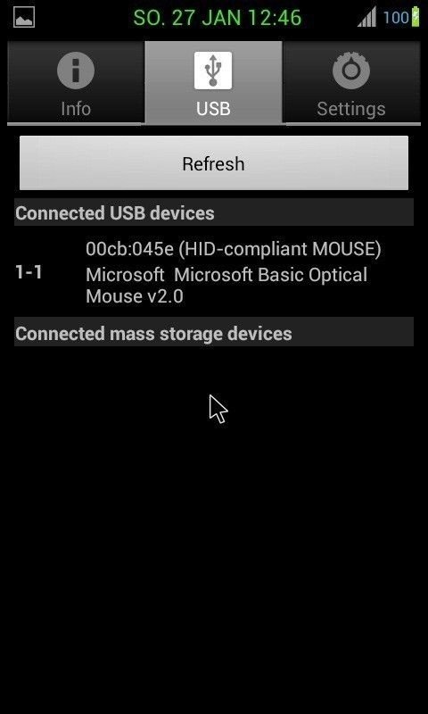
Task: Switch to the Info tab label
Action: [76, 109]
